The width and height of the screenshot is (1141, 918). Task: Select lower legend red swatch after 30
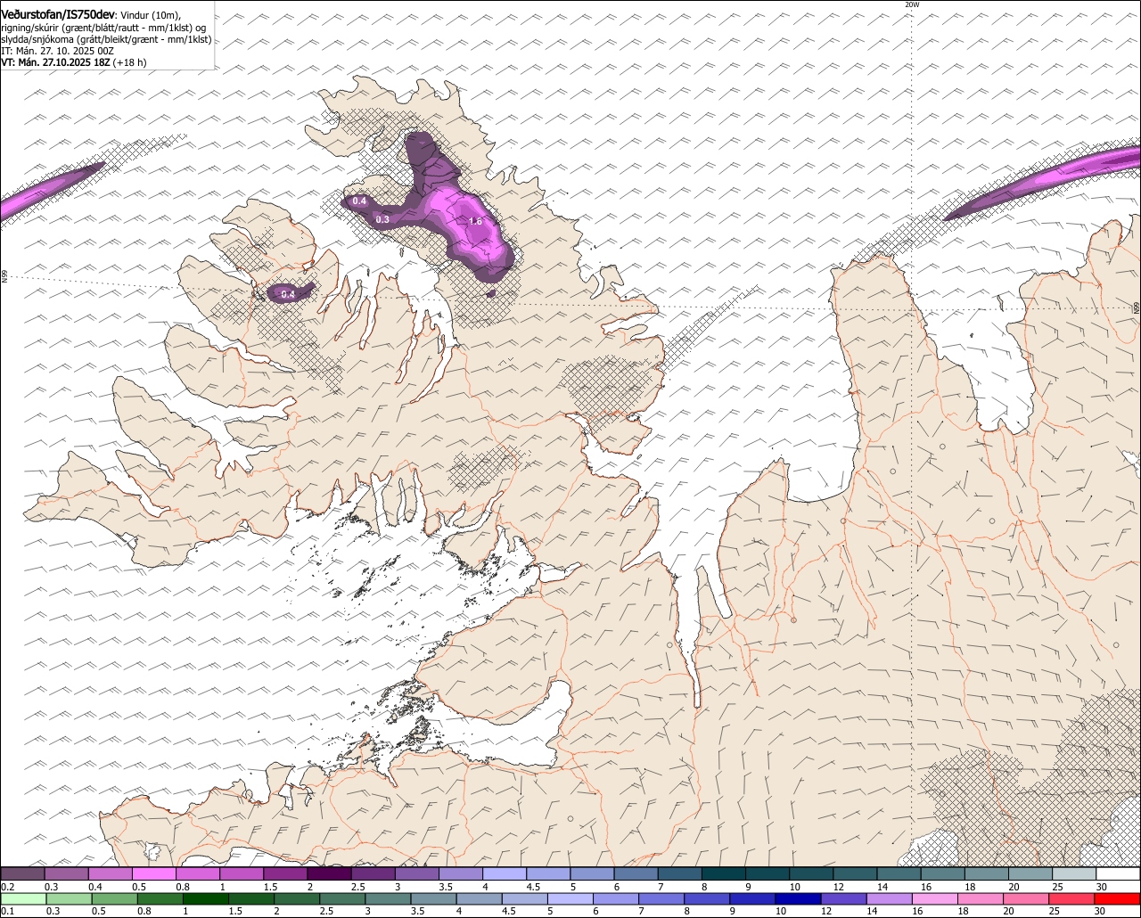click(1117, 898)
